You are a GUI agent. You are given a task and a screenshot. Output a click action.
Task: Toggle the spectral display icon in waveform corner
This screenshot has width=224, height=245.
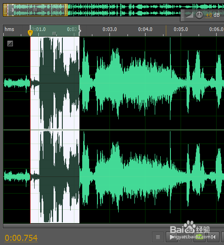click(10, 44)
